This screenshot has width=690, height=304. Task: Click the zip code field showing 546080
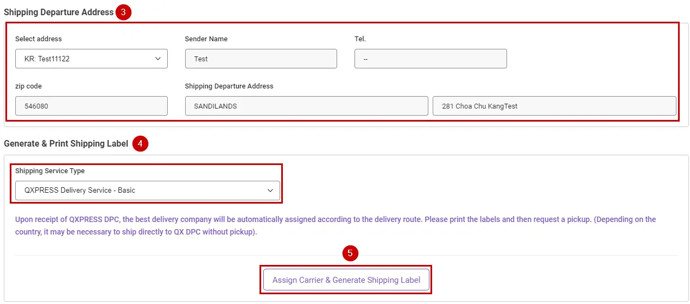pos(91,106)
